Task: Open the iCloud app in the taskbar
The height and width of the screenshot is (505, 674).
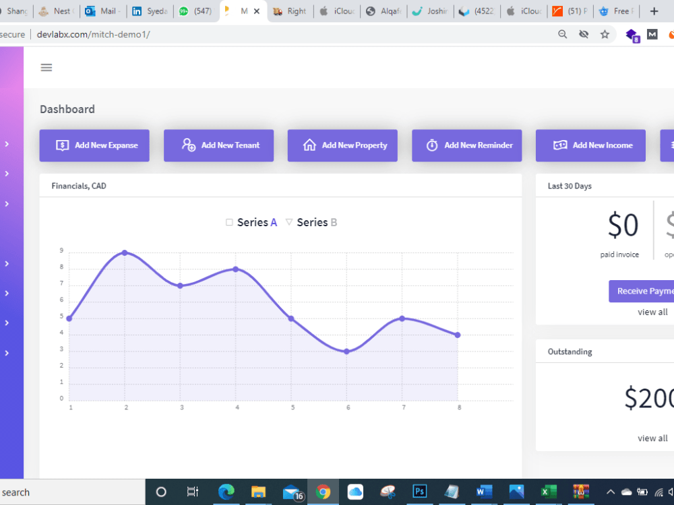Action: 355,492
